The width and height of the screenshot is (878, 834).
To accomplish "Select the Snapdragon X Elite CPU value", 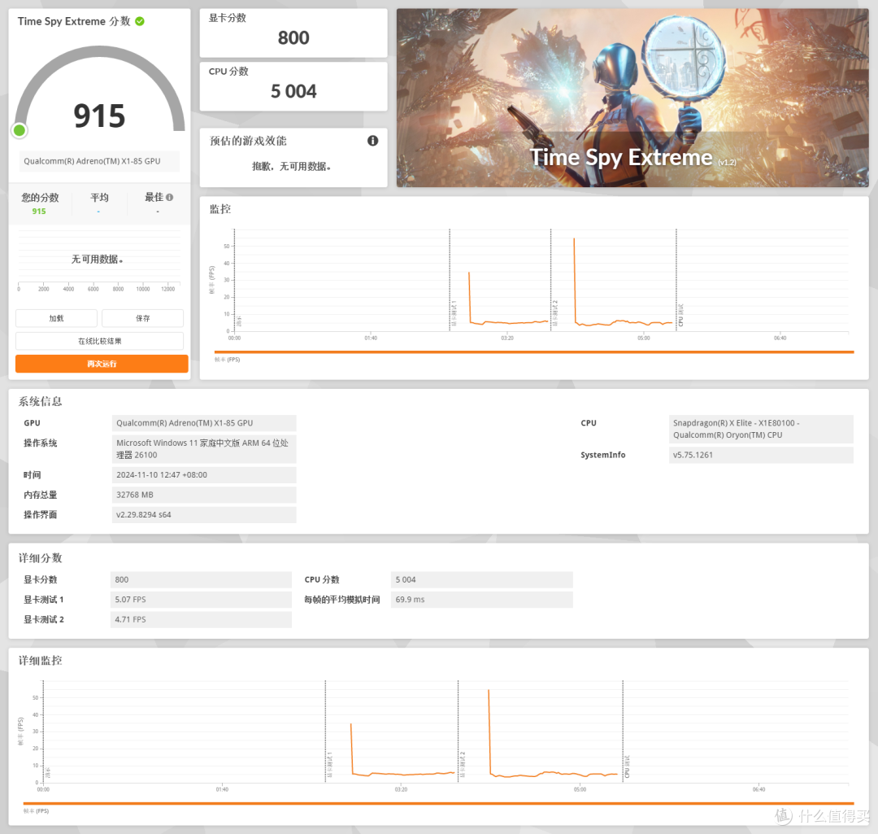I will click(761, 429).
